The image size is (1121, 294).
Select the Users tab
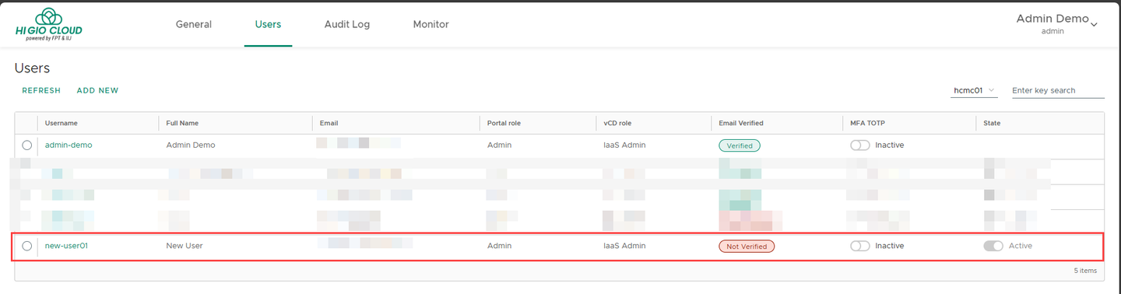(268, 24)
